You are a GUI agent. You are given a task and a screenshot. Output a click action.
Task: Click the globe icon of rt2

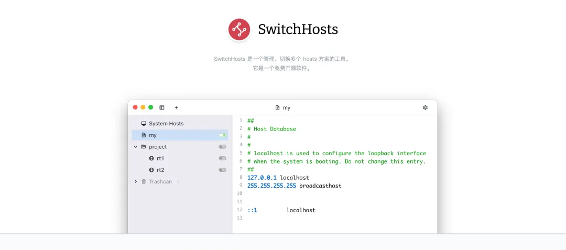click(x=151, y=170)
